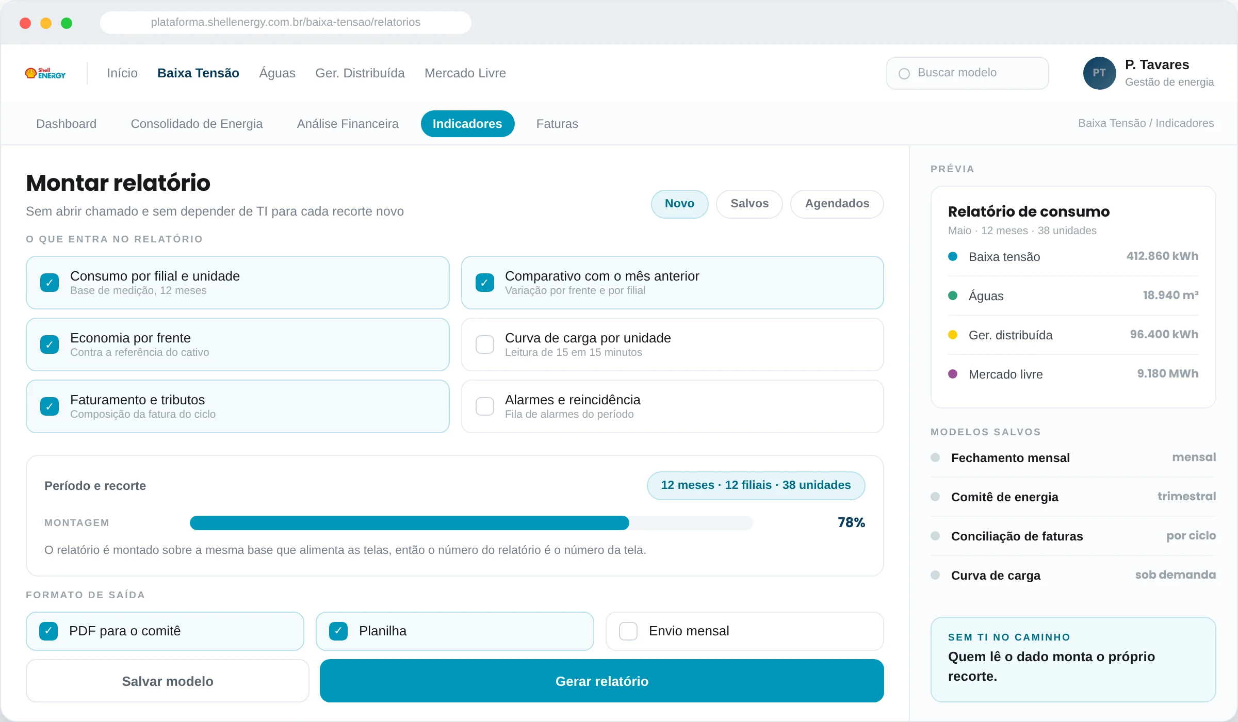Viewport: 1238px width, 722px height.
Task: Uncheck the Planilha output format
Action: click(x=338, y=631)
